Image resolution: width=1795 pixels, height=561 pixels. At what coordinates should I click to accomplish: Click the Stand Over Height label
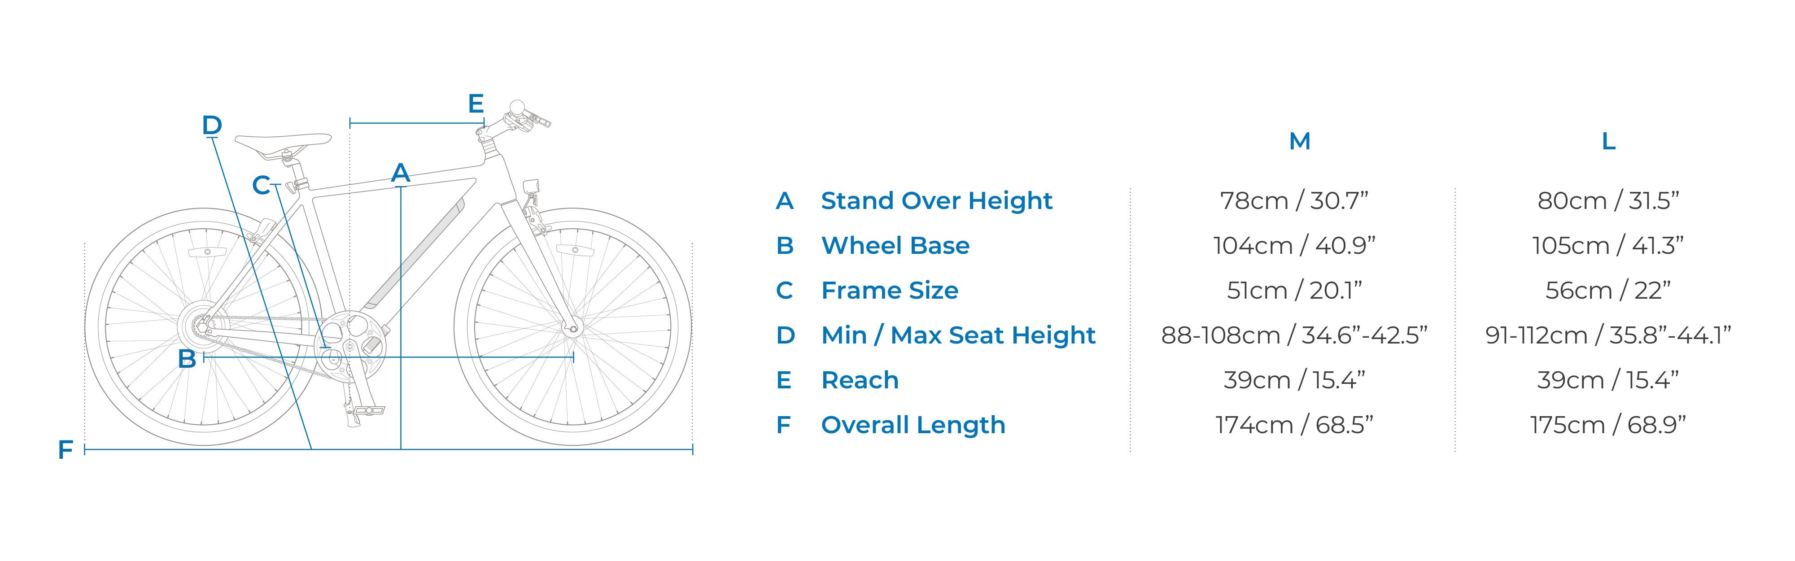936,201
